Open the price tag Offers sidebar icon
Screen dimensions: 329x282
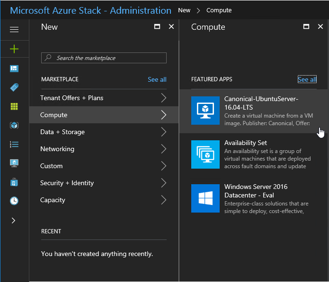coord(14,87)
